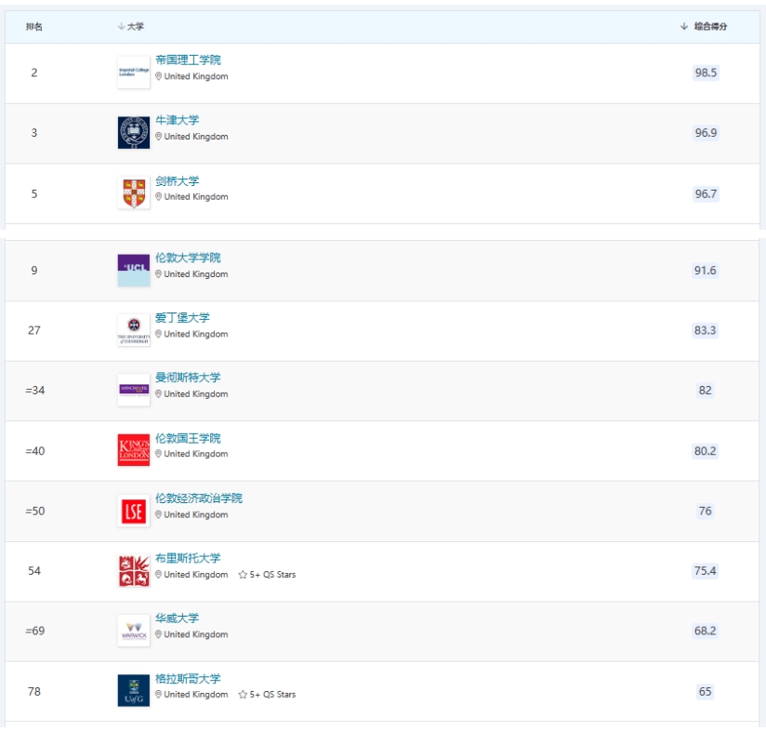Click the University of Glasgow logo
Viewport: 766px width, 731px height.
pyautogui.click(x=133, y=691)
